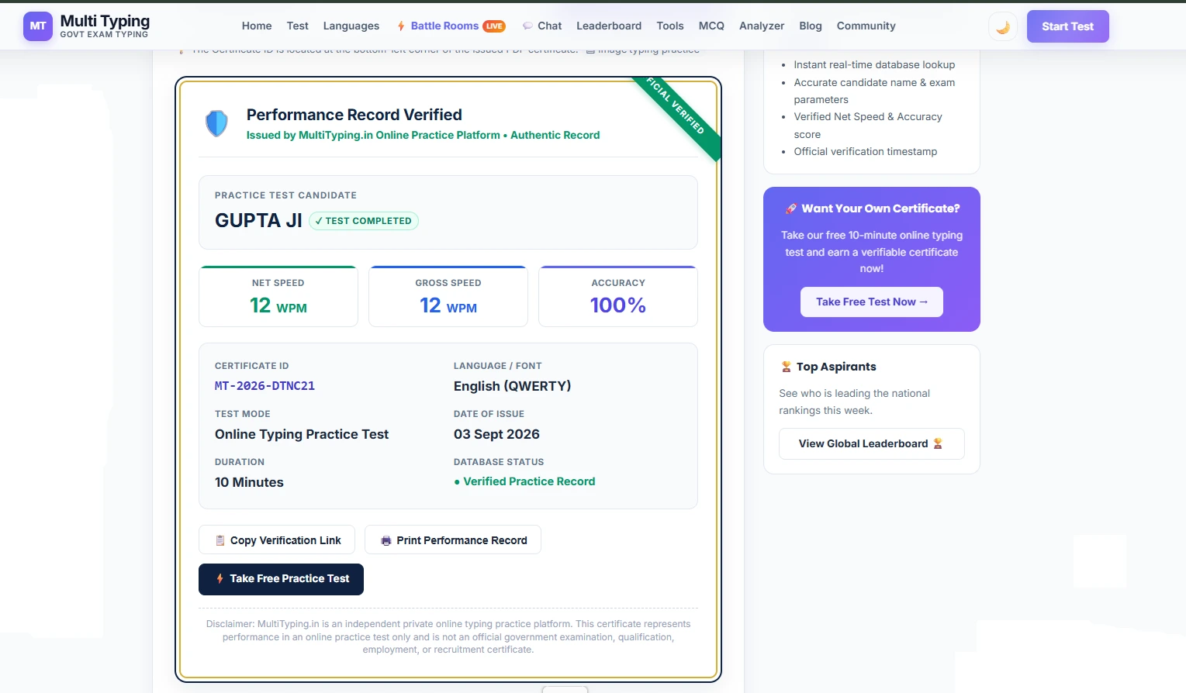Click the MT logo icon

pyautogui.click(x=38, y=26)
